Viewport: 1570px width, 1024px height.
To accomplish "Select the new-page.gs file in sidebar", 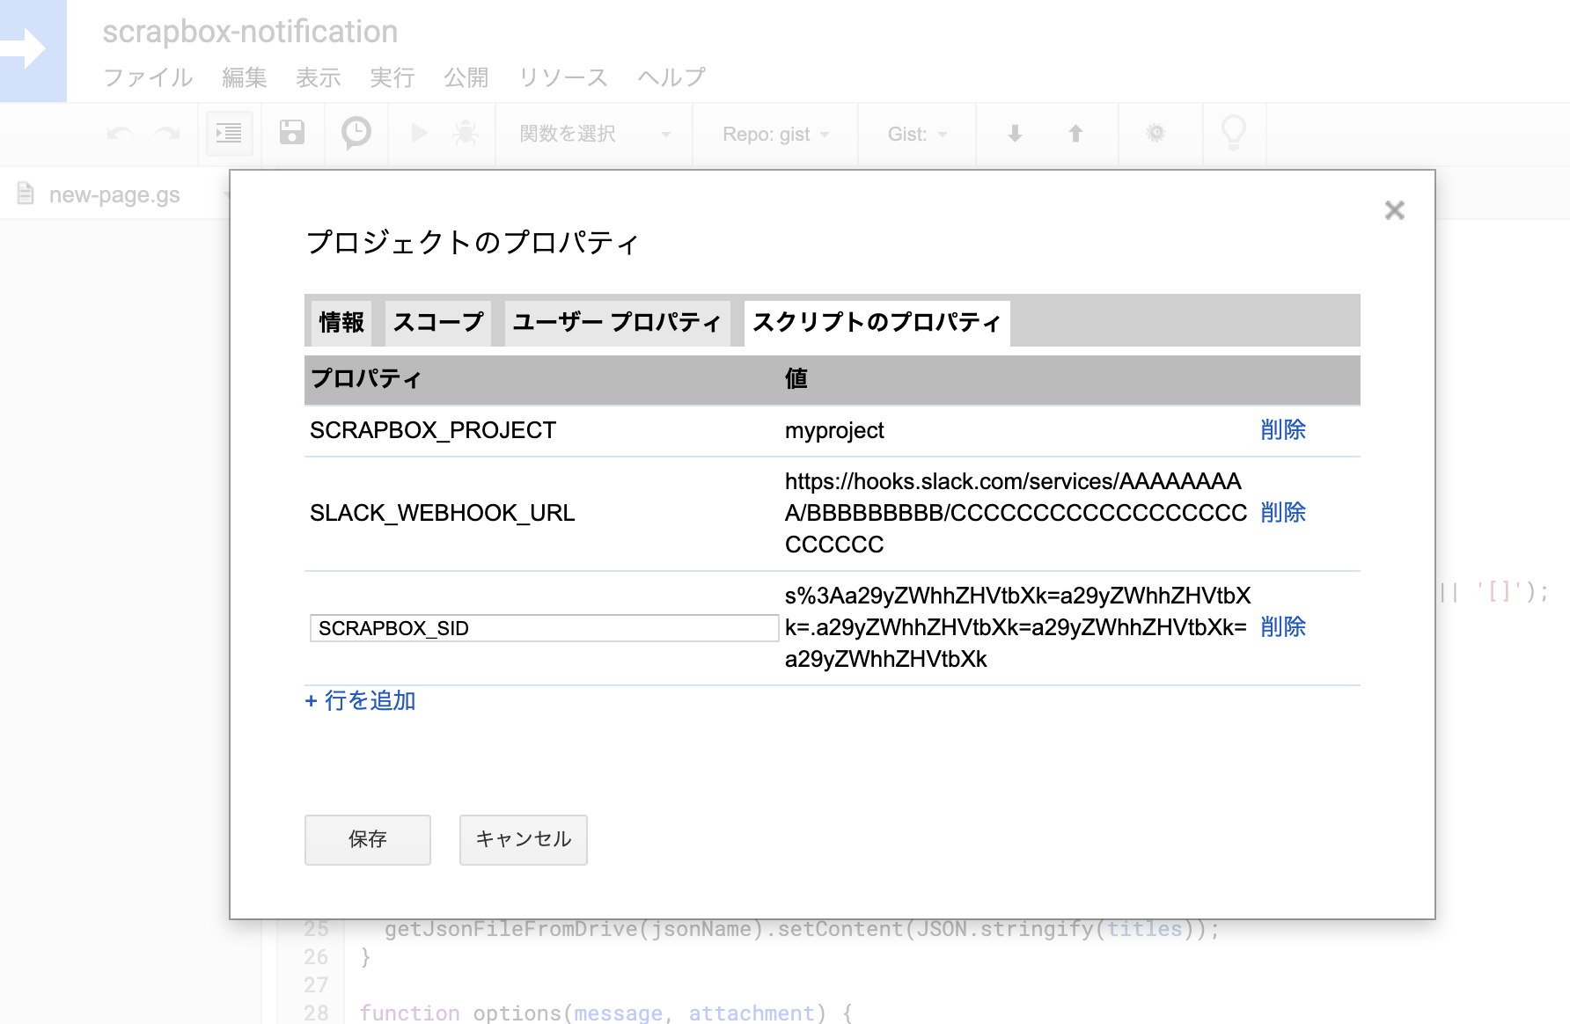I will (x=114, y=194).
